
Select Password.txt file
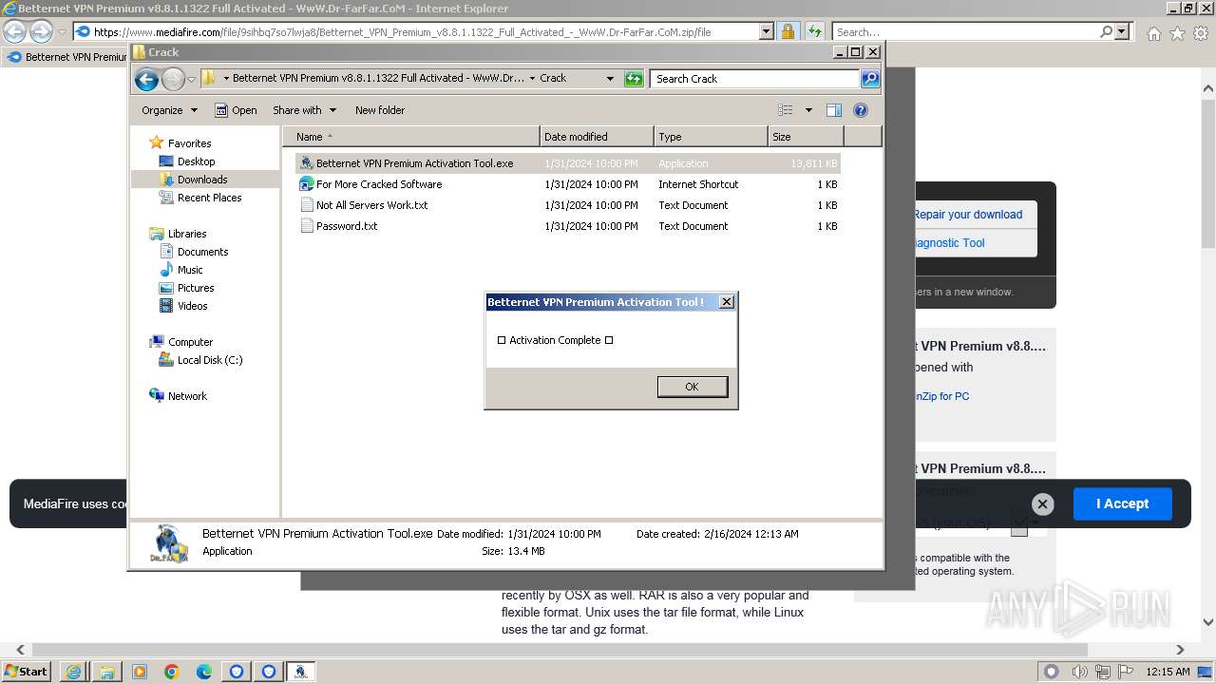click(x=568, y=226)
